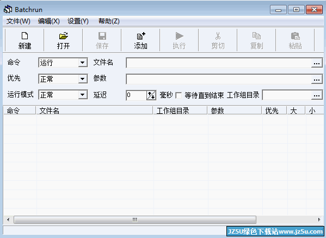Viewport: 326px width, 238px height.
Task: Enable the 等待直到结束 checkbox
Action: (x=179, y=95)
